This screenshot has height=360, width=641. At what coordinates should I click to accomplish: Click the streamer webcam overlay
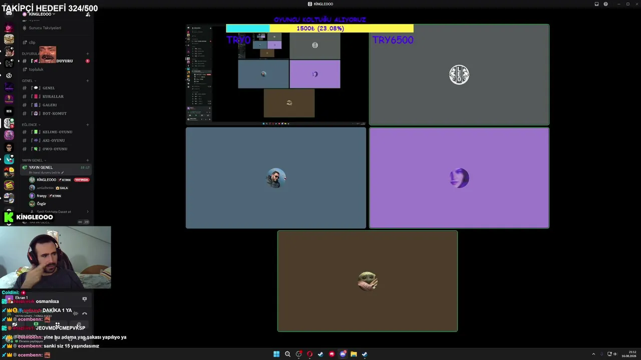pyautogui.click(x=55, y=257)
